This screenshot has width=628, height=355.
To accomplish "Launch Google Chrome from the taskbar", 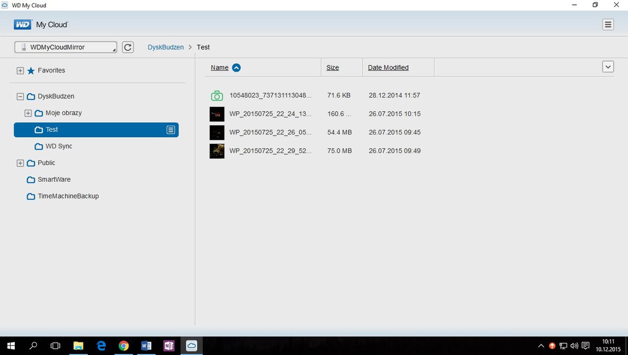I will coord(124,346).
